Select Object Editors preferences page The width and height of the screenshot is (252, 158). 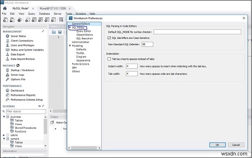(x=84, y=35)
